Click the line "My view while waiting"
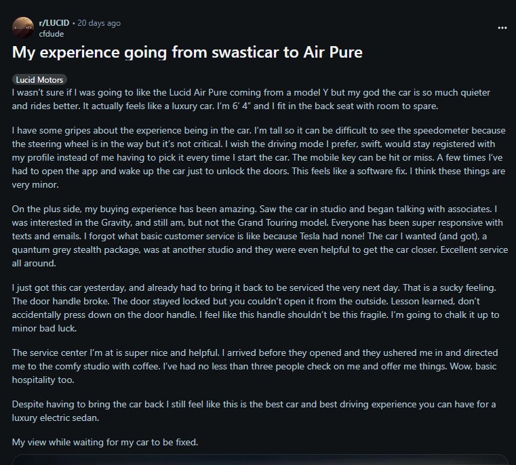 click(x=105, y=443)
